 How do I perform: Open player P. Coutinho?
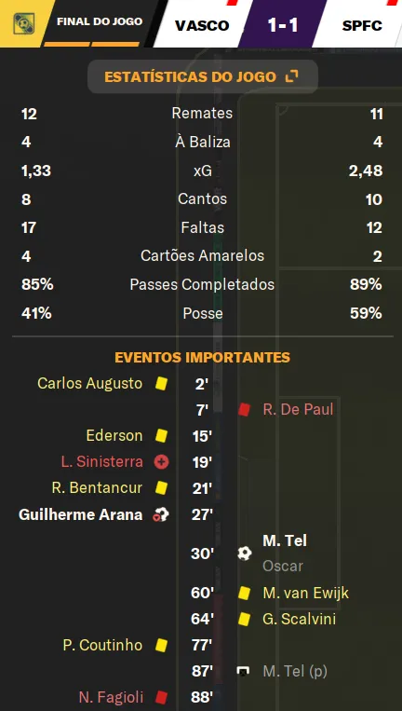(102, 645)
